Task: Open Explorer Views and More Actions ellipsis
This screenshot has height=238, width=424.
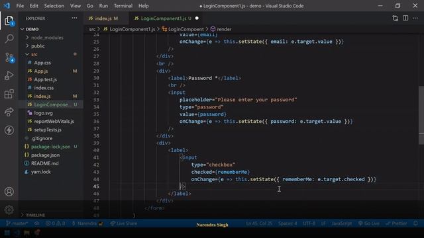Action: coord(74,18)
